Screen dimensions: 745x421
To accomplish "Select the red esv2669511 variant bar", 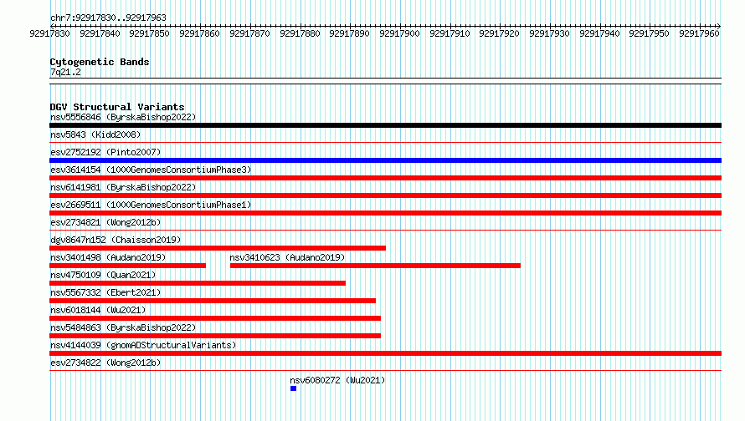I will pyautogui.click(x=385, y=213).
